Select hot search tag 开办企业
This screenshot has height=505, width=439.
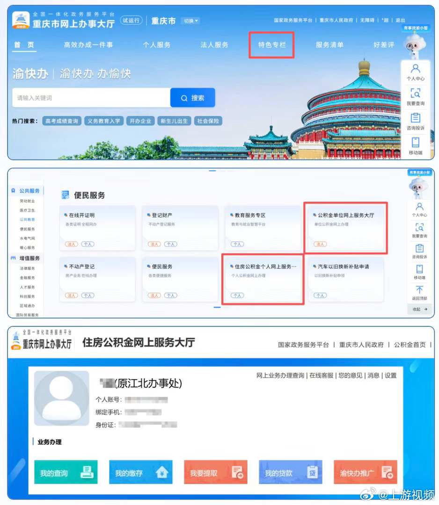point(140,121)
